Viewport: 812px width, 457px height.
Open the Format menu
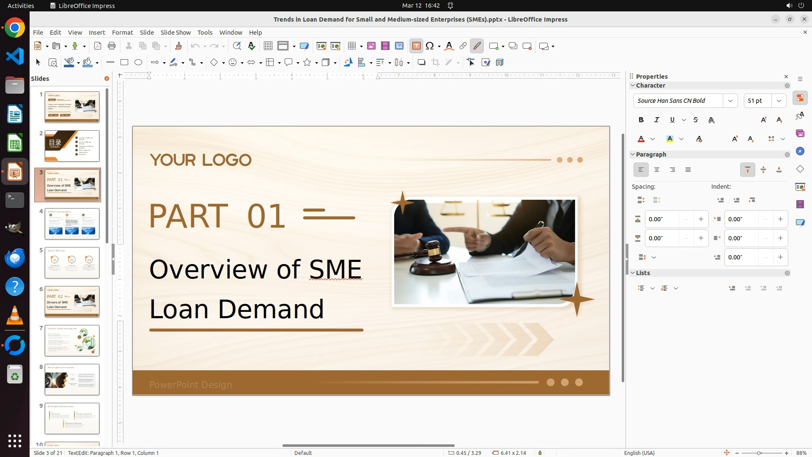[122, 33]
